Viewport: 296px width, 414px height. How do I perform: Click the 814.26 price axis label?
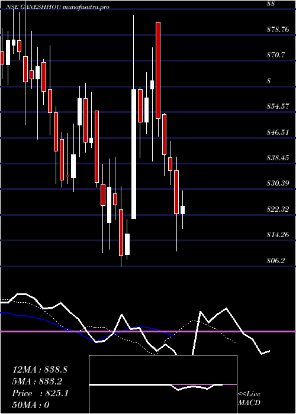click(278, 235)
